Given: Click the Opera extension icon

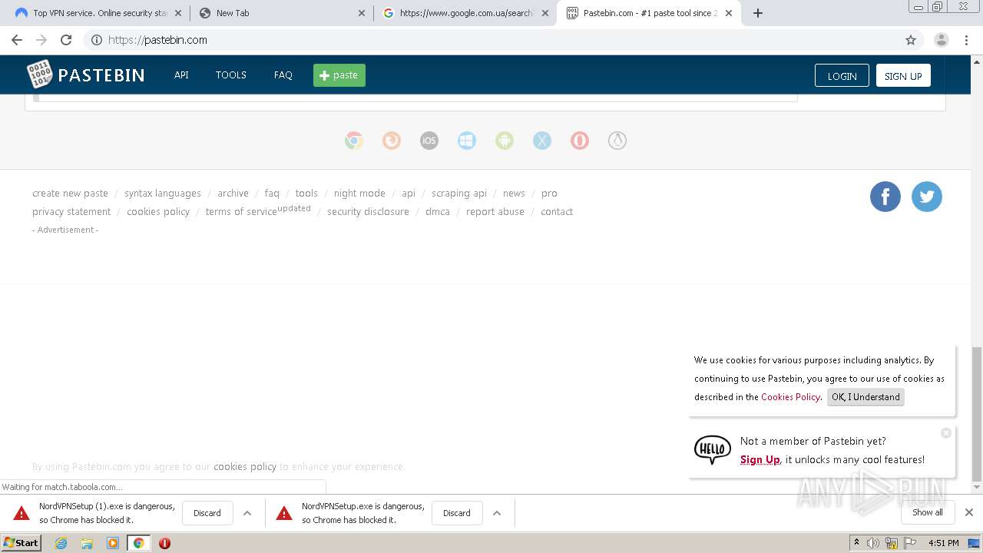Looking at the screenshot, I should [x=580, y=141].
